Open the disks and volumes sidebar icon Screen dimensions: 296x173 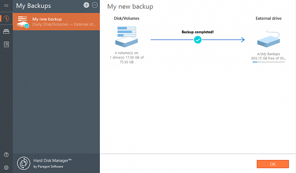[6, 32]
